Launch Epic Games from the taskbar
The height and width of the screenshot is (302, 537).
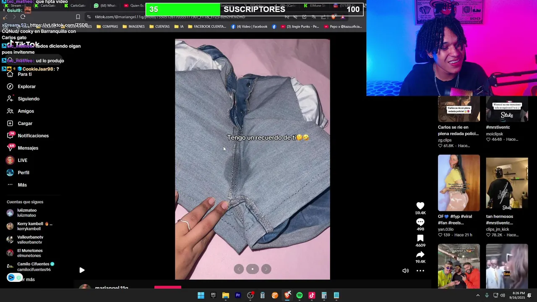213,295
